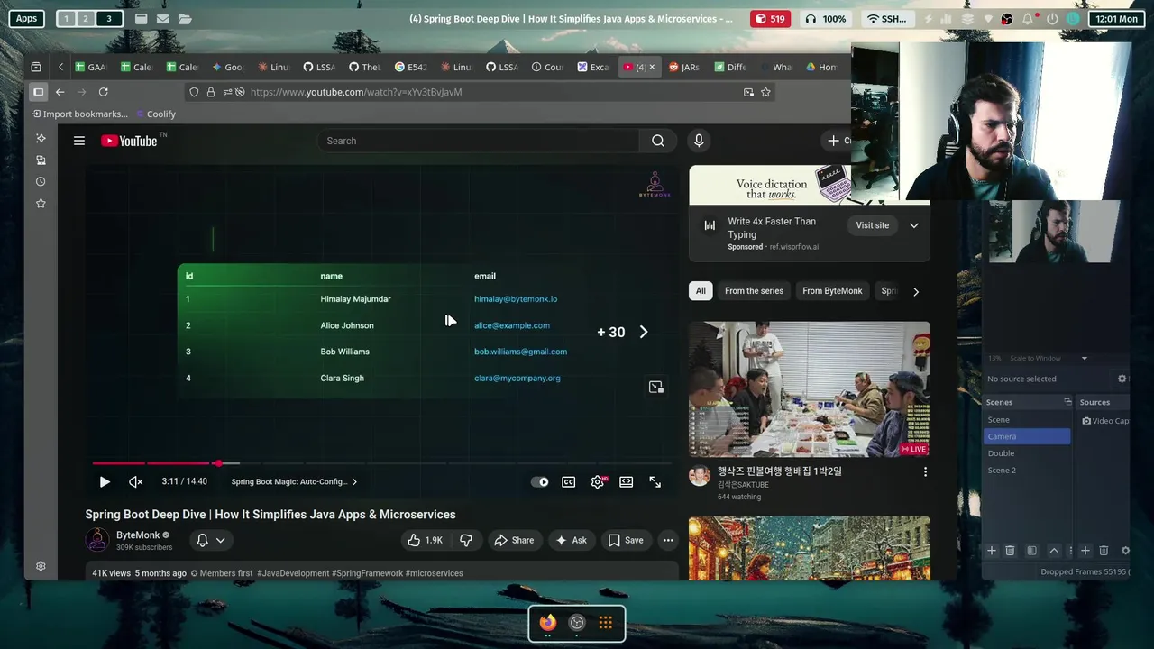Save the video to a playlist

[x=626, y=540]
